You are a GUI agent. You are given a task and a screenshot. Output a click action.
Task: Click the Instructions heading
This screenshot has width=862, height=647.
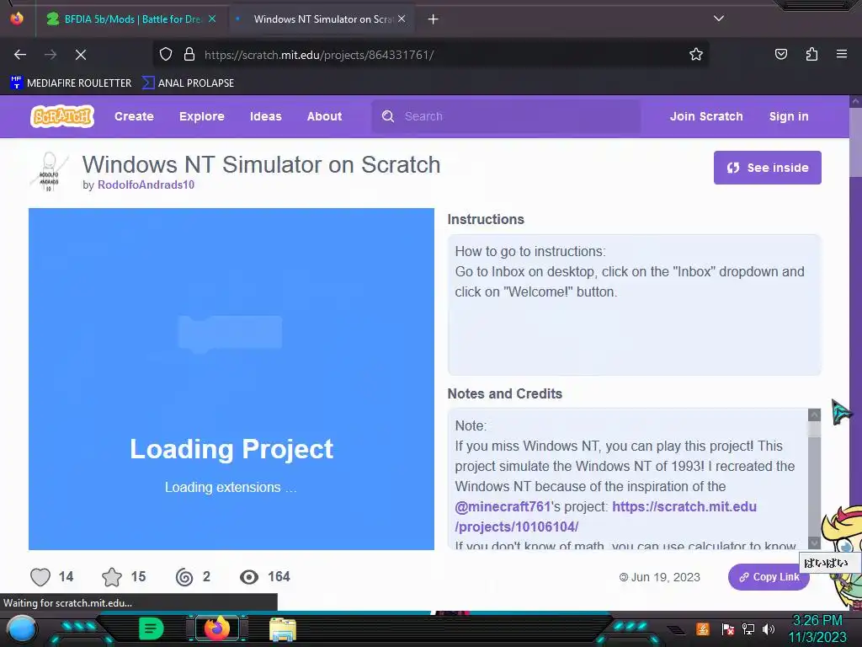tap(486, 220)
